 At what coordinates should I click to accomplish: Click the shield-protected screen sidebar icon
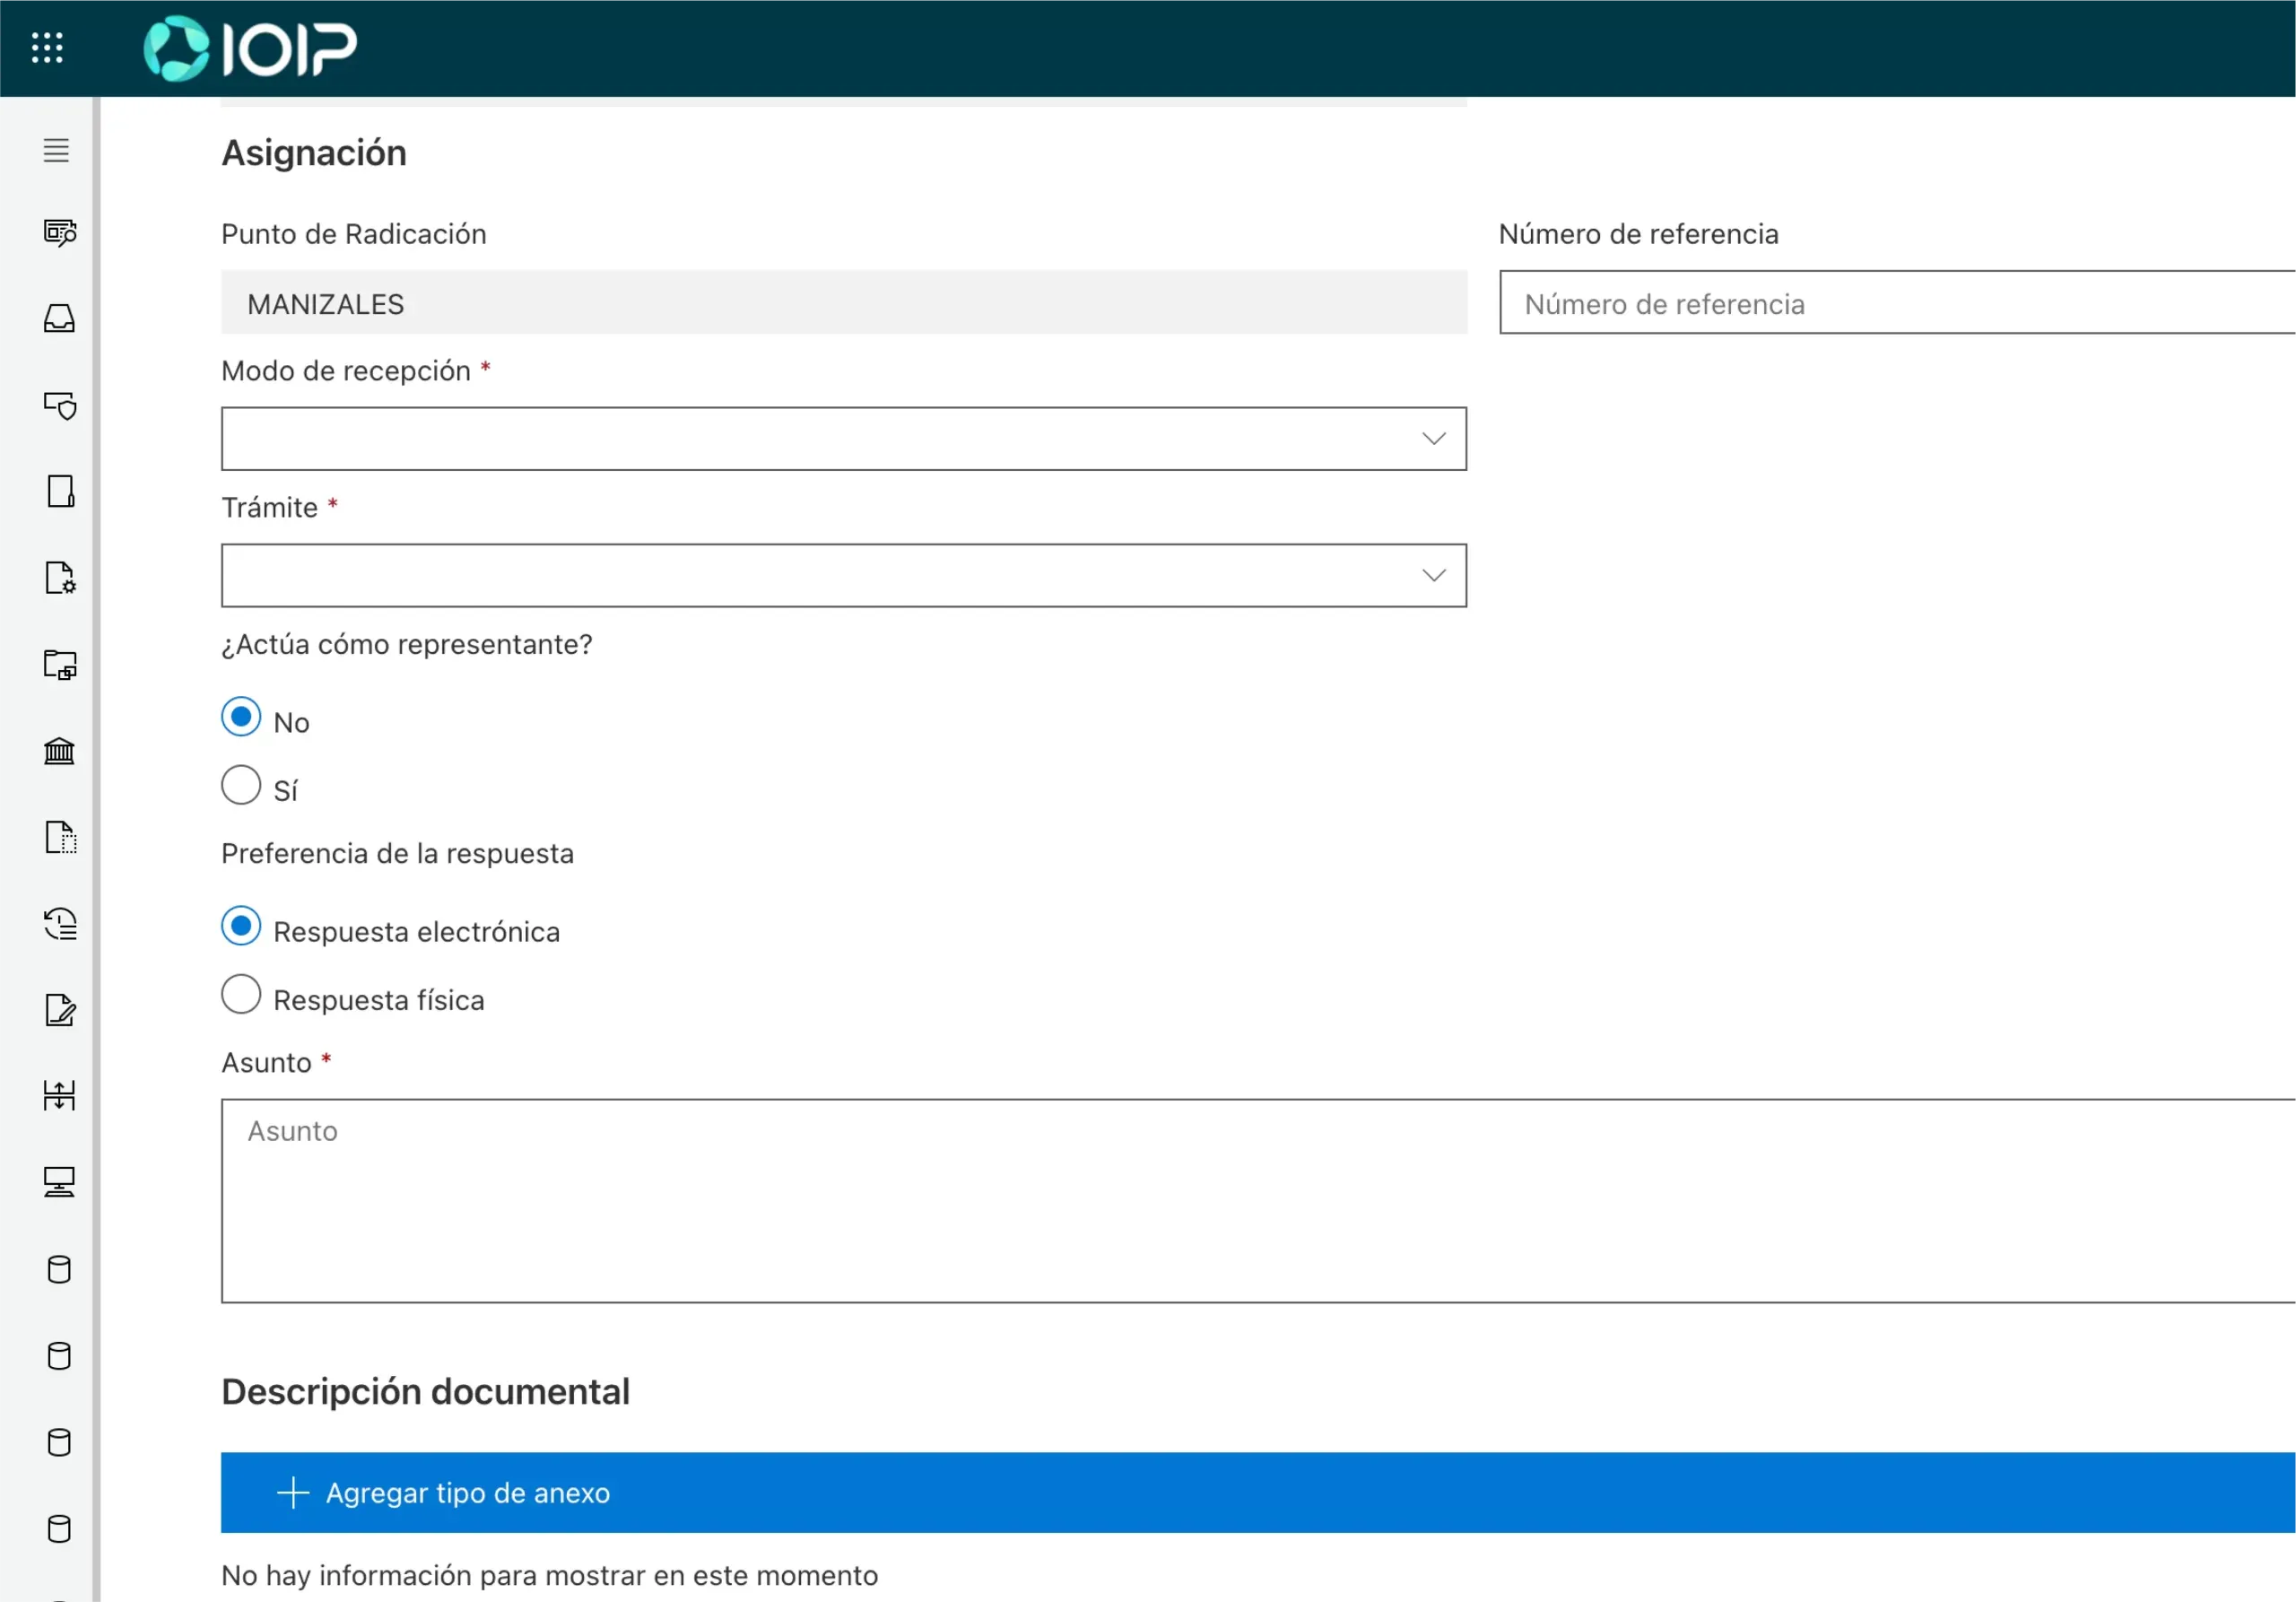click(x=59, y=405)
